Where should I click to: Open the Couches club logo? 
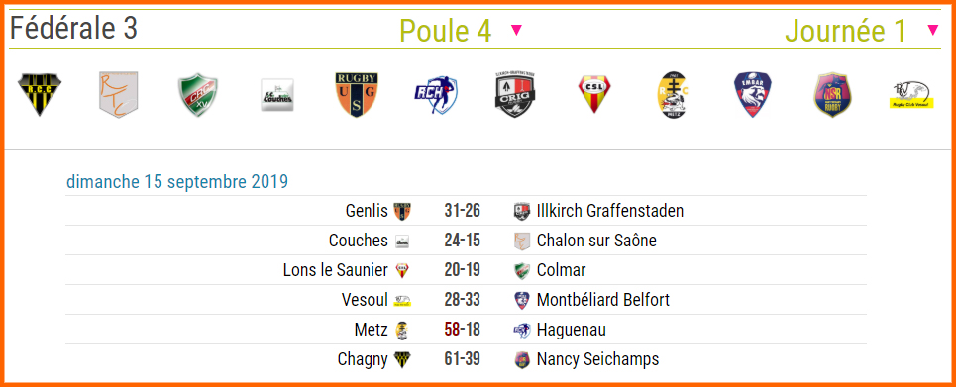(277, 95)
